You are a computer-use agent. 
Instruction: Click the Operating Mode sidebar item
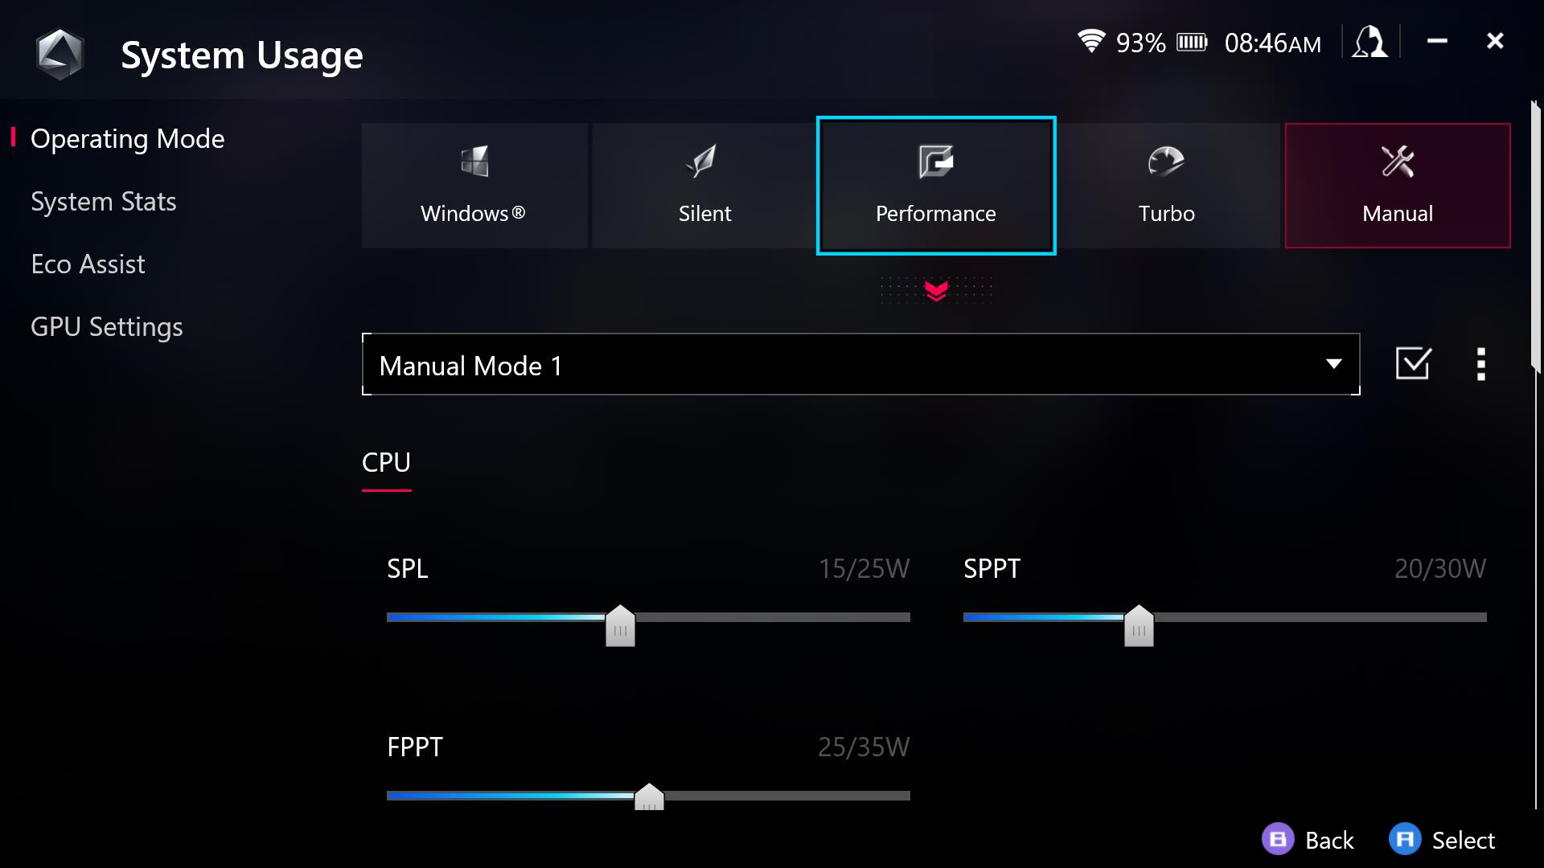click(127, 137)
